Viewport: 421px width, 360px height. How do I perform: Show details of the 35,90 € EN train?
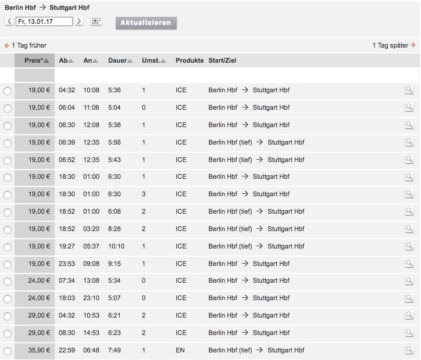(x=409, y=350)
